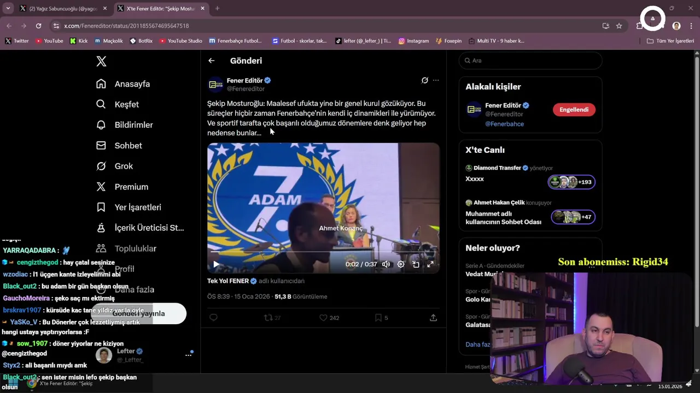This screenshot has width=700, height=393.
Task: Open the Futbol - skorlar bookmark
Action: (299, 41)
